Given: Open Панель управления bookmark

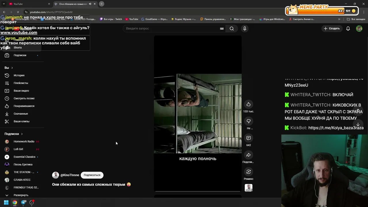Looking at the screenshot, I should (213, 19).
